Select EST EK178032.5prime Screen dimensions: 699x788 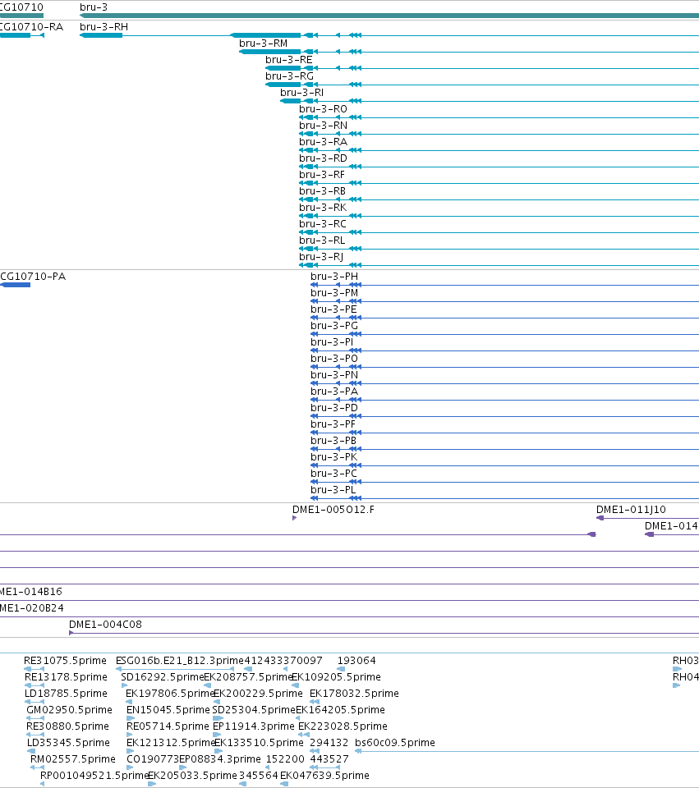(x=354, y=694)
